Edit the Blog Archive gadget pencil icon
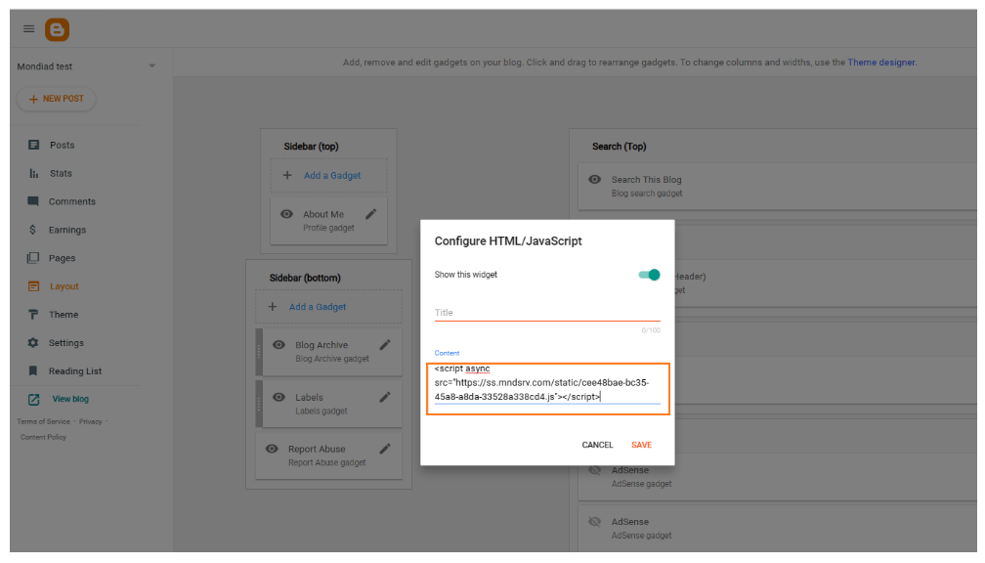985x563 pixels. coord(385,345)
